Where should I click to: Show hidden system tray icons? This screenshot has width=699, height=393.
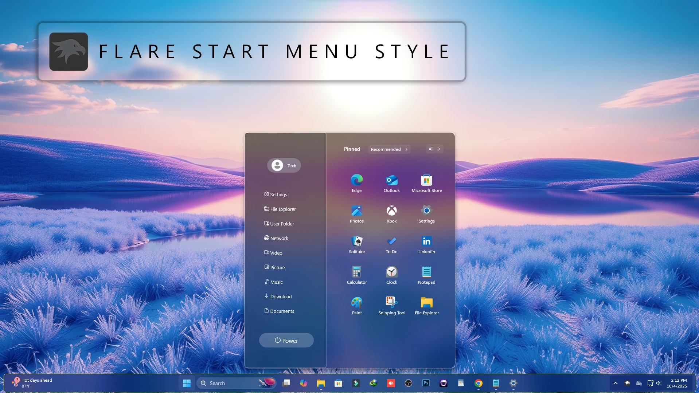coord(615,383)
